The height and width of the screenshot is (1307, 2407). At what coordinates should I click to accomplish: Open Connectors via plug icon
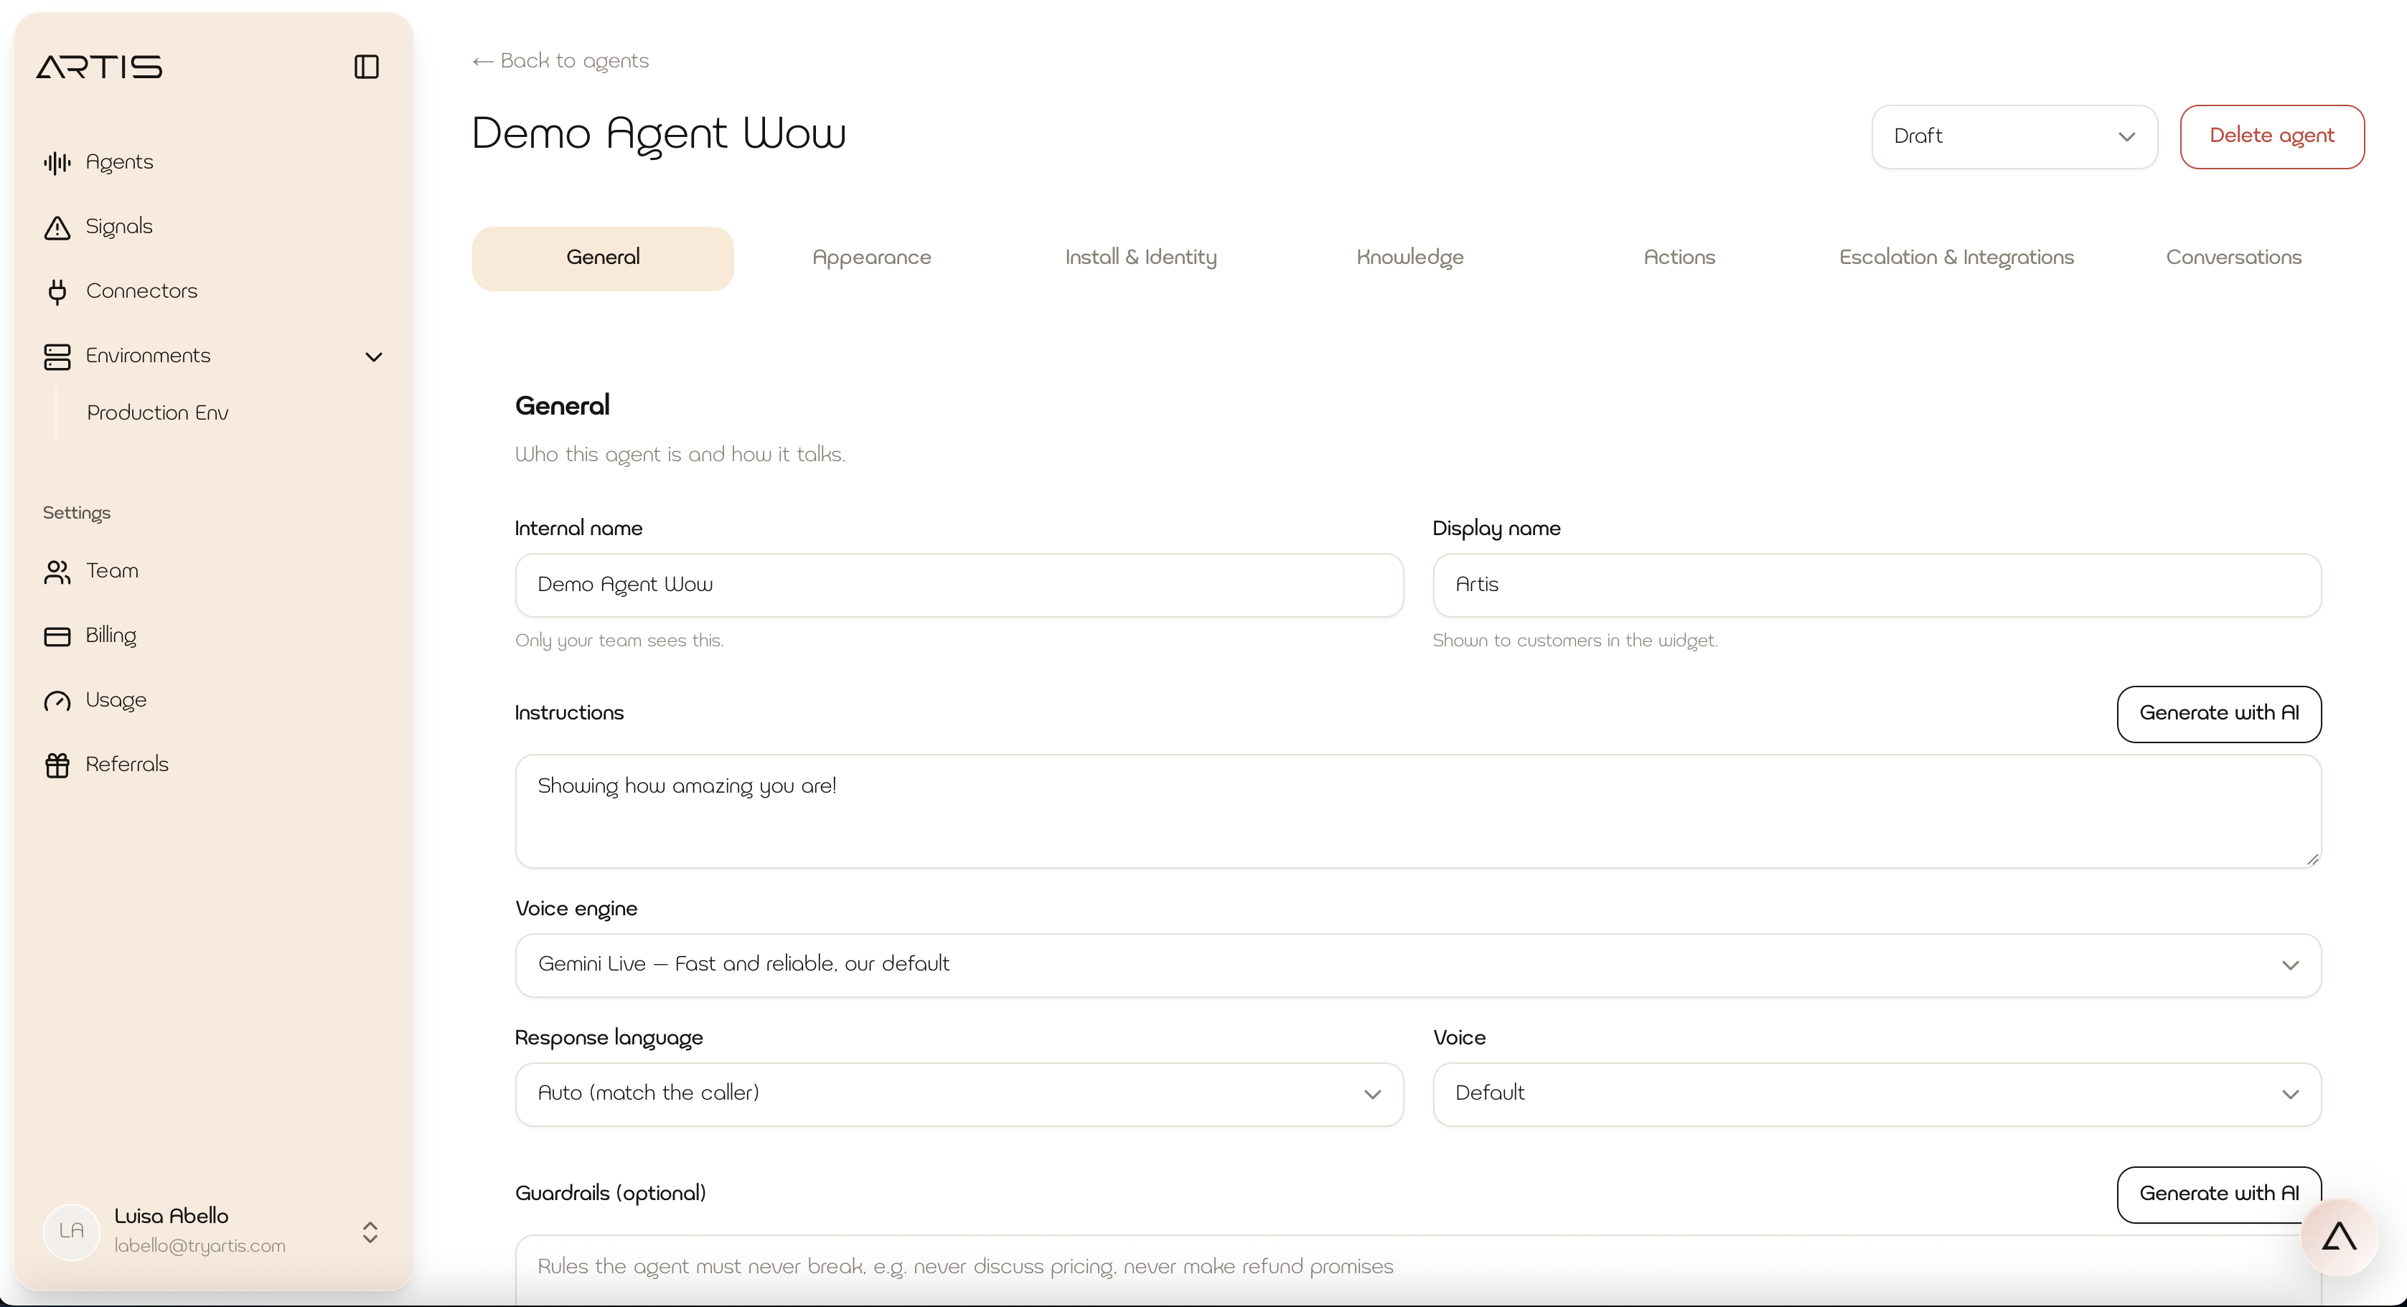click(57, 291)
